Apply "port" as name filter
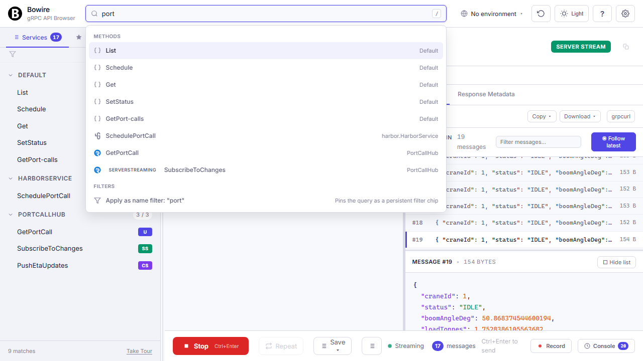643x361 pixels. [x=266, y=201]
